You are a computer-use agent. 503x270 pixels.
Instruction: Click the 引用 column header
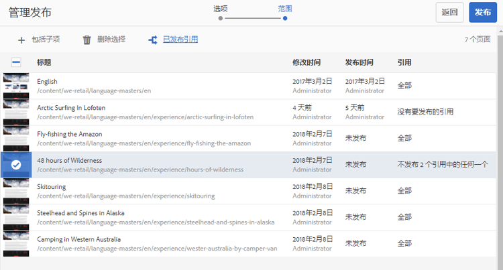[x=404, y=62]
